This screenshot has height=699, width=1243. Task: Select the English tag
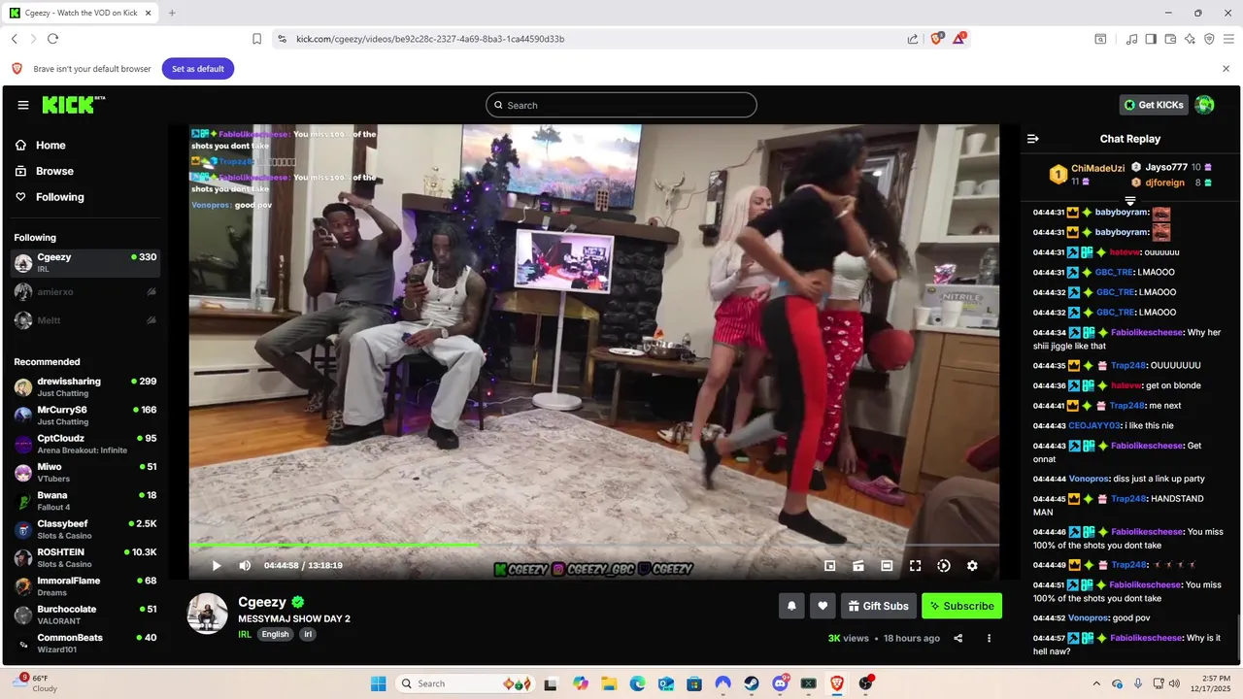point(275,634)
